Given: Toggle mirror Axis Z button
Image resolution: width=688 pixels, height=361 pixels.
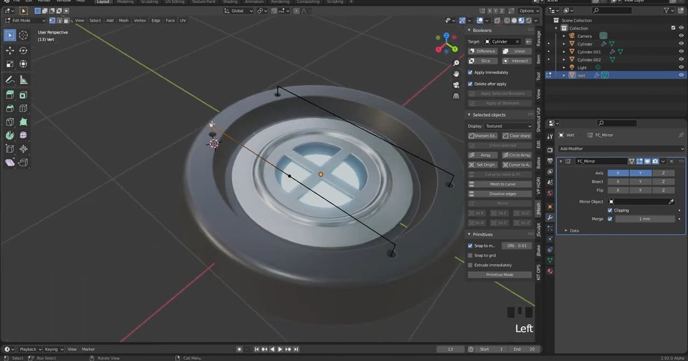Looking at the screenshot, I should point(663,172).
